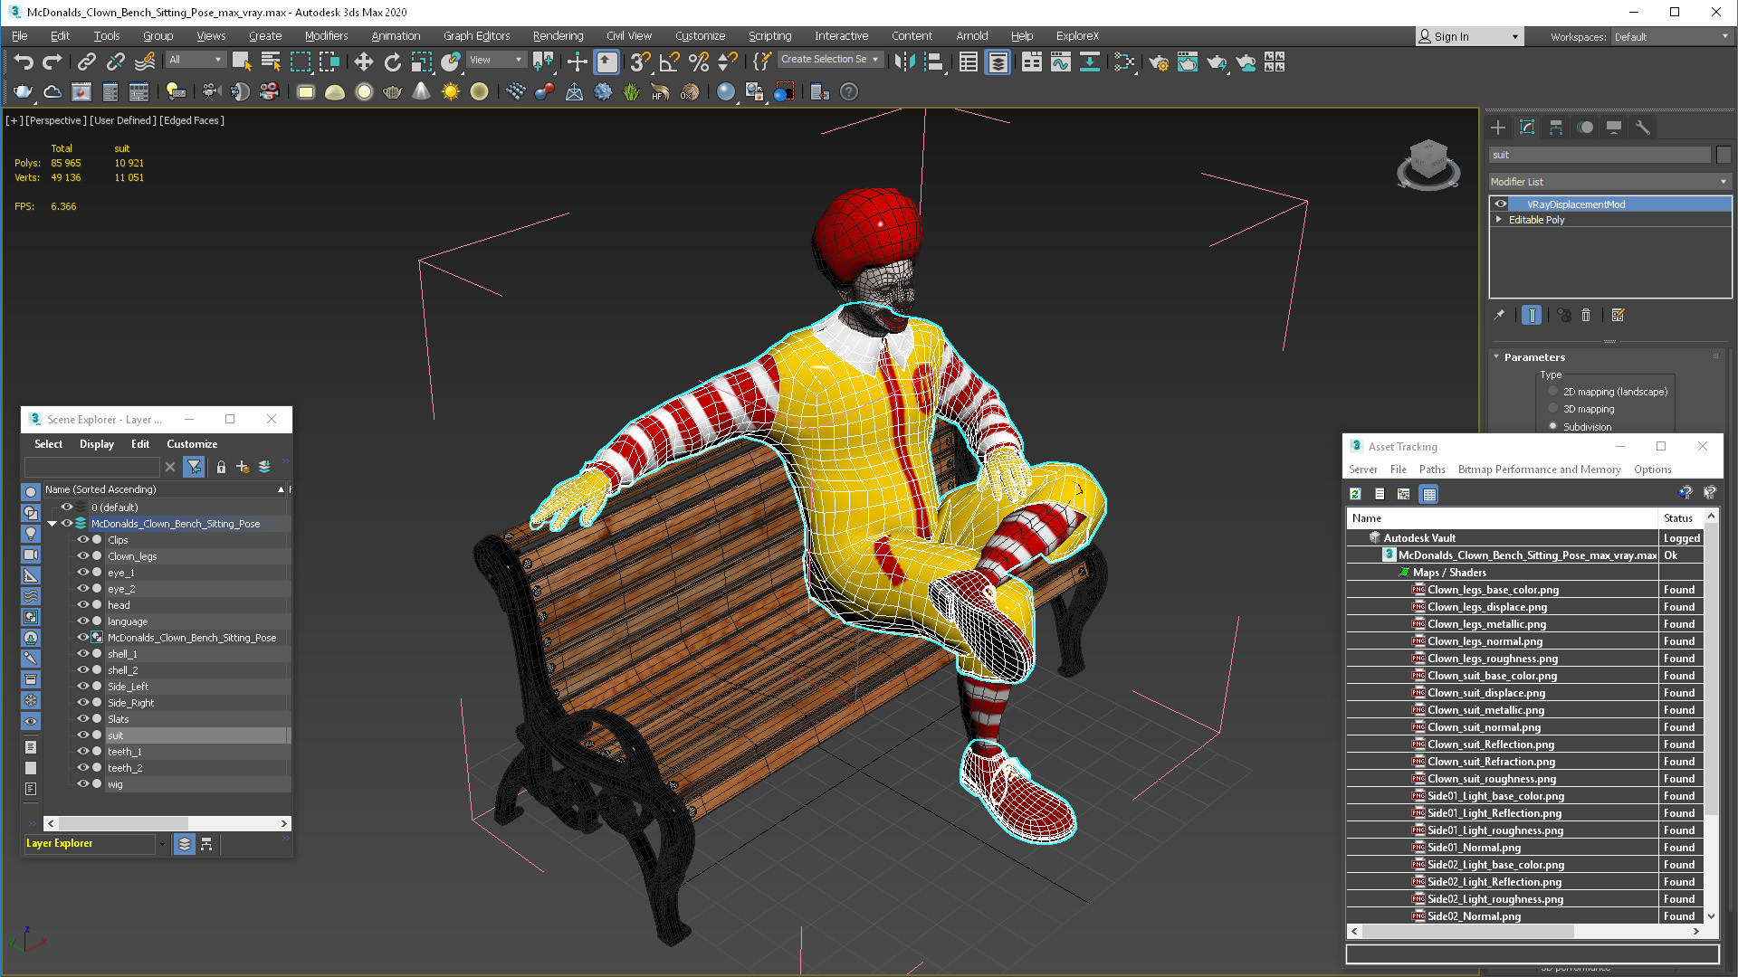Click the object color swatch beside suit
The height and width of the screenshot is (977, 1738).
pyautogui.click(x=1723, y=155)
